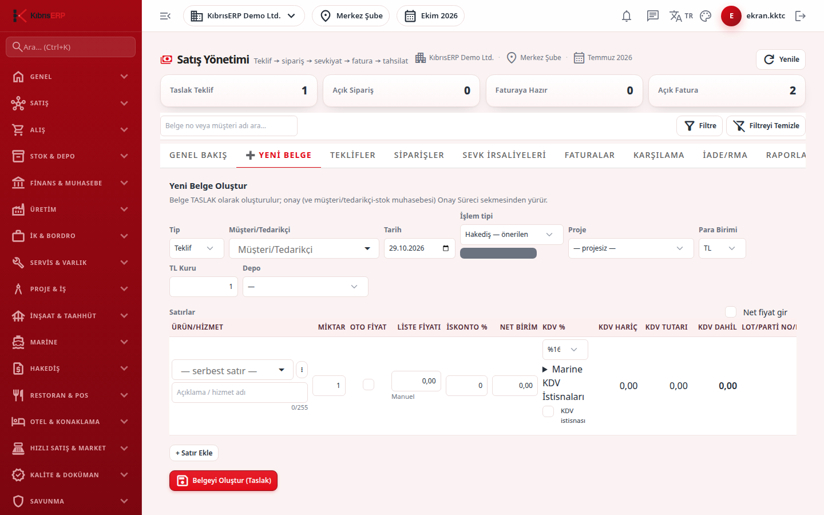Click the Filtre button

(x=700, y=126)
